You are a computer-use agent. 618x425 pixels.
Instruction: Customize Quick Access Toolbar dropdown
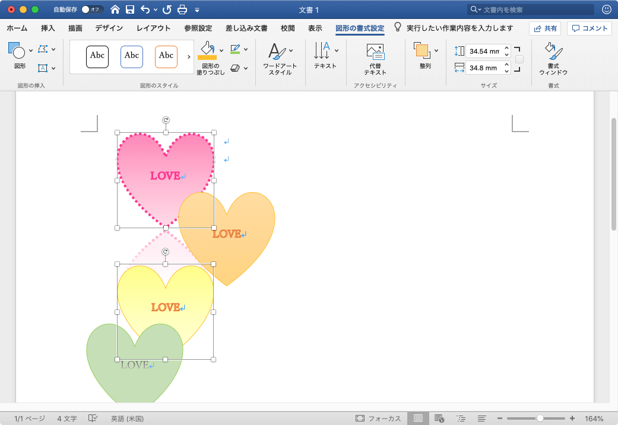[197, 10]
